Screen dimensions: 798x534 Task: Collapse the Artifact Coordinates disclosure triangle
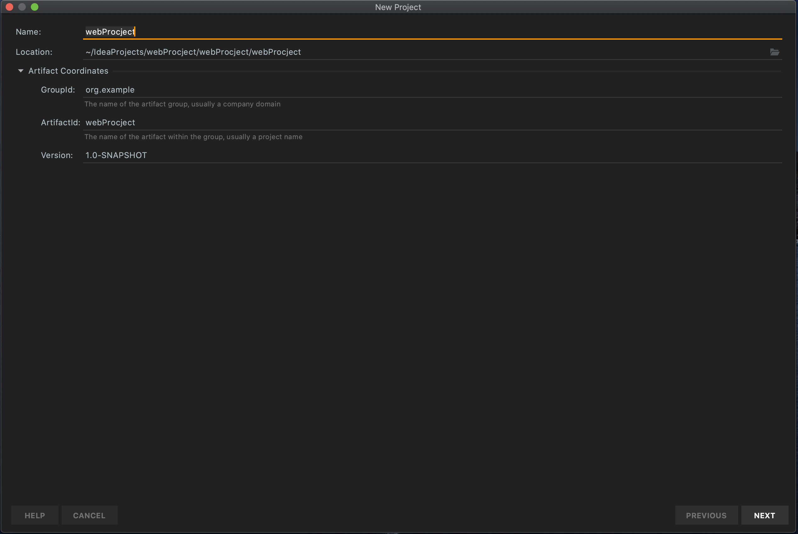click(21, 71)
